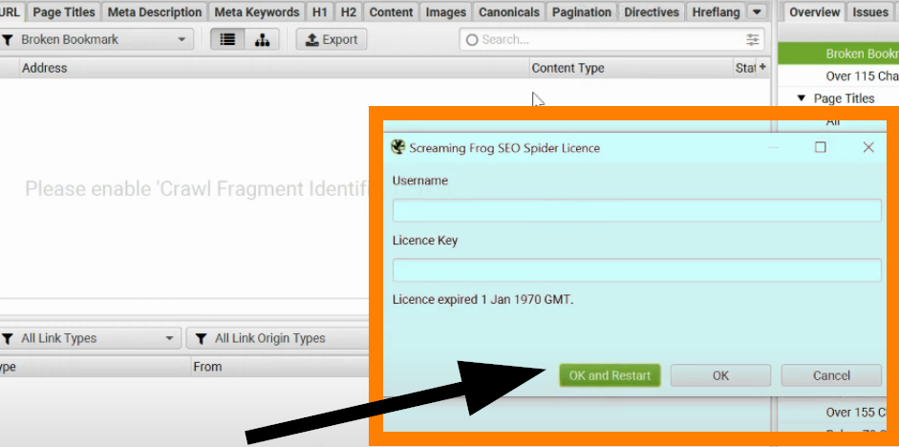The height and width of the screenshot is (447, 899).
Task: Open the Directives tab
Action: click(x=652, y=12)
